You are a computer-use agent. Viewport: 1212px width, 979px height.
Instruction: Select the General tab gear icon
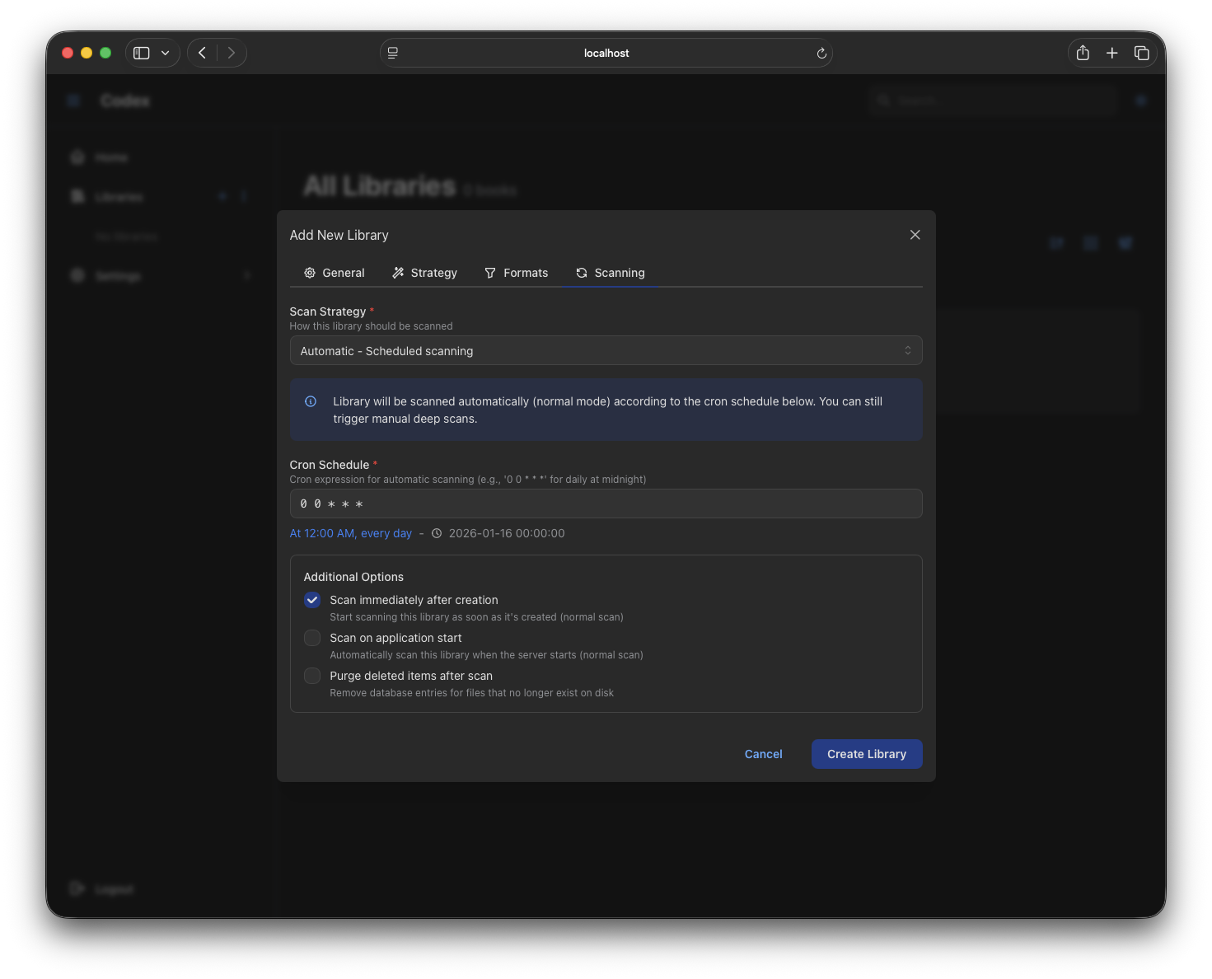(x=310, y=273)
